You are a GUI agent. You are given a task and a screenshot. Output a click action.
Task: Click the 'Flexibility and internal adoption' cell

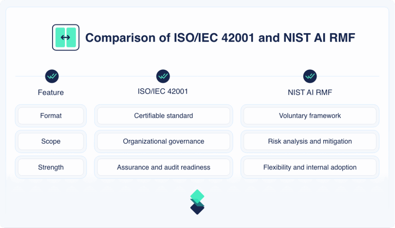coord(310,168)
